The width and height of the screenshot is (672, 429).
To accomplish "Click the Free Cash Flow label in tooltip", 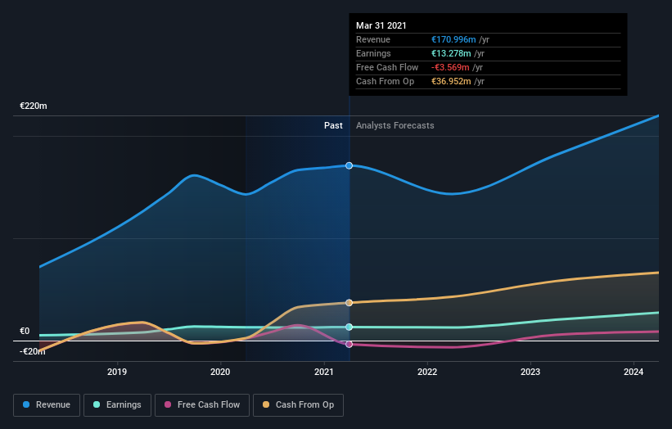I will click(x=387, y=67).
